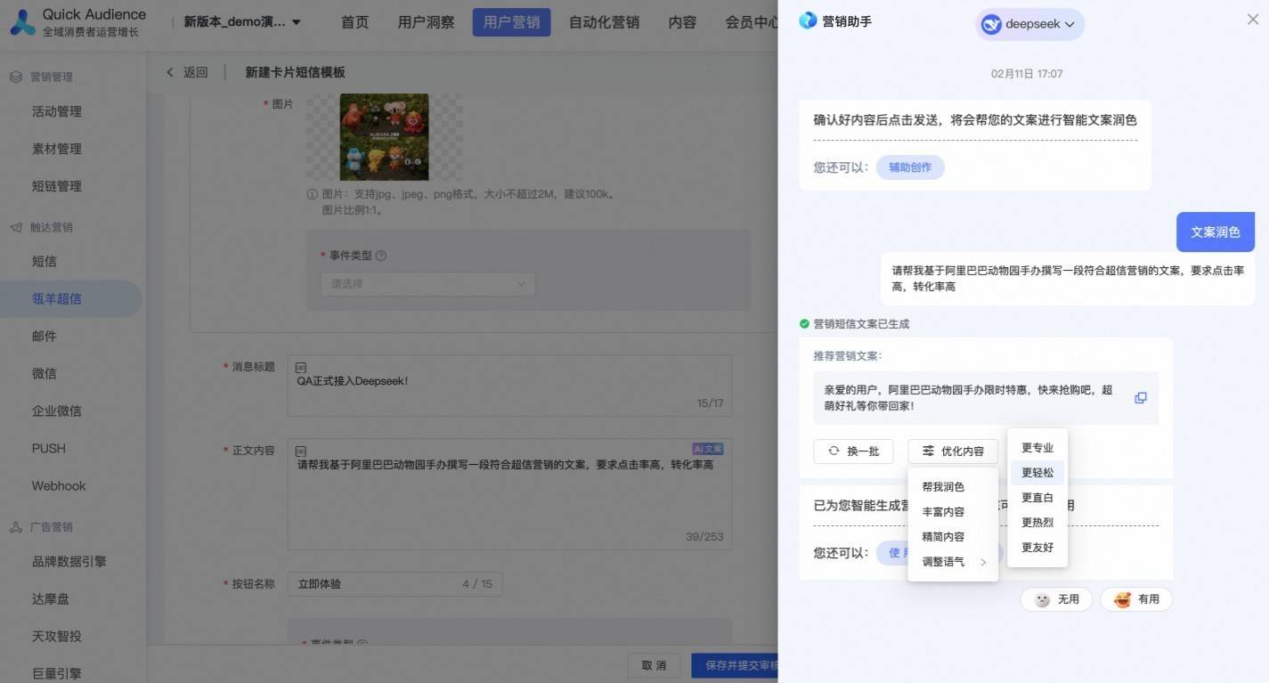
Task: Click the info icon beside image hint
Action: tap(312, 194)
